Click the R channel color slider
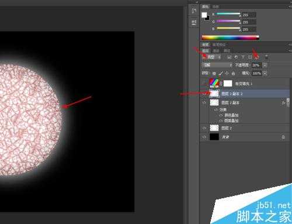 (x=228, y=14)
